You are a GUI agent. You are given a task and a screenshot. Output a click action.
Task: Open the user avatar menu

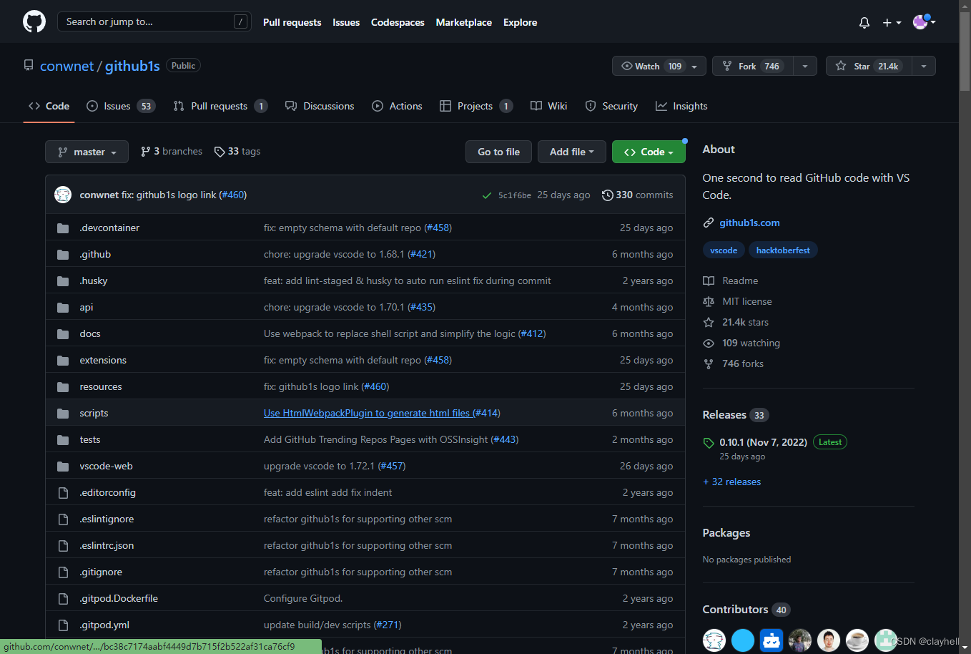pos(925,22)
